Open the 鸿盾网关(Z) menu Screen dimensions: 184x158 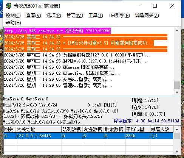(147, 16)
